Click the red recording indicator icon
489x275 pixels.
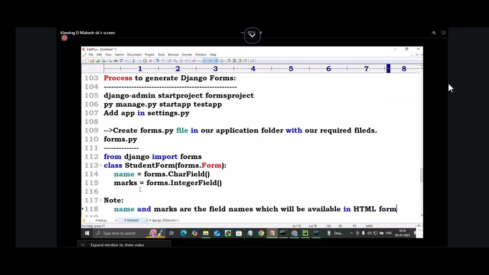click(64, 38)
